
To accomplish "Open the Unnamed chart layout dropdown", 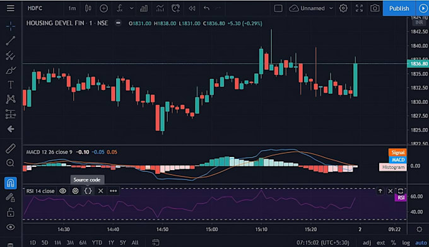I will tap(311, 8).
